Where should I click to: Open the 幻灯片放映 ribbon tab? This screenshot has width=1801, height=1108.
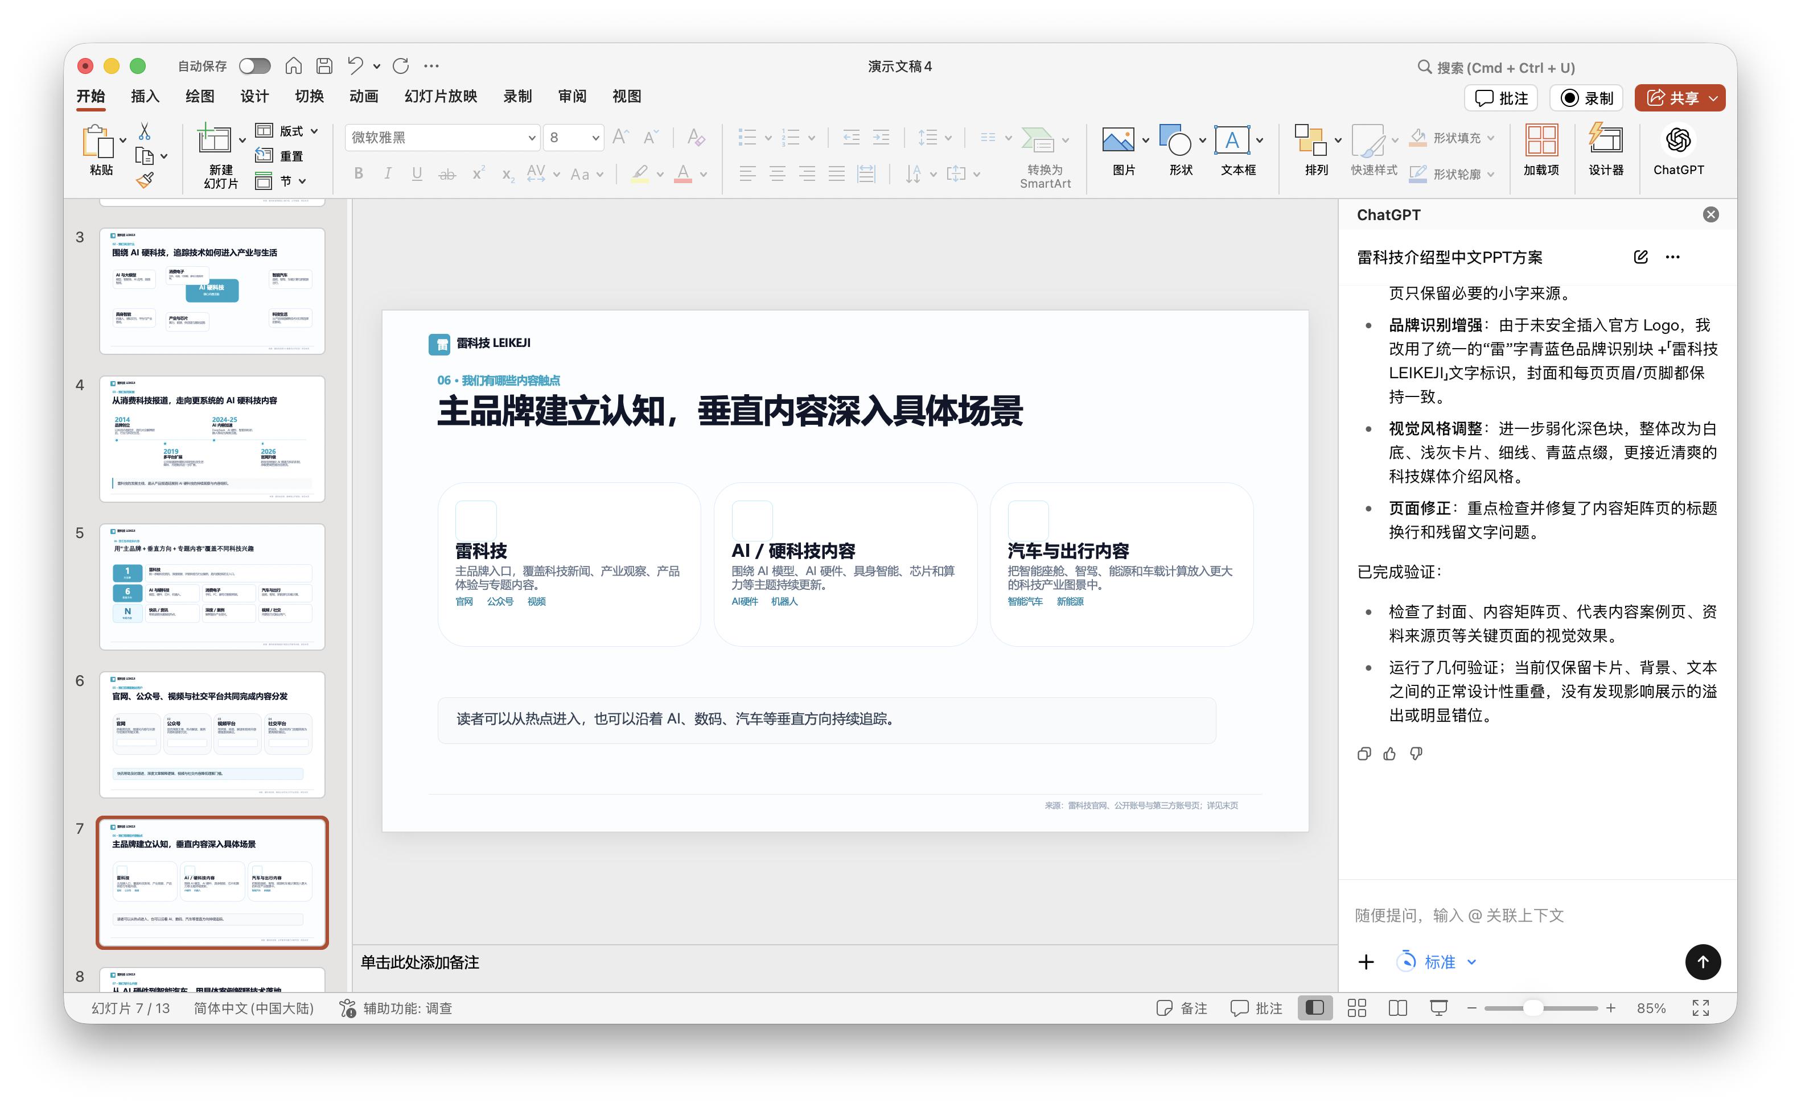[441, 96]
